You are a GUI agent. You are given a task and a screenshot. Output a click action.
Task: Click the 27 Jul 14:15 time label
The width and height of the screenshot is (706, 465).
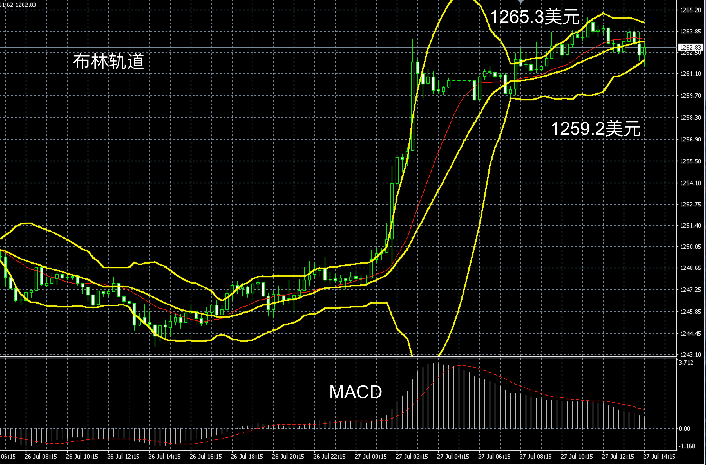click(659, 456)
